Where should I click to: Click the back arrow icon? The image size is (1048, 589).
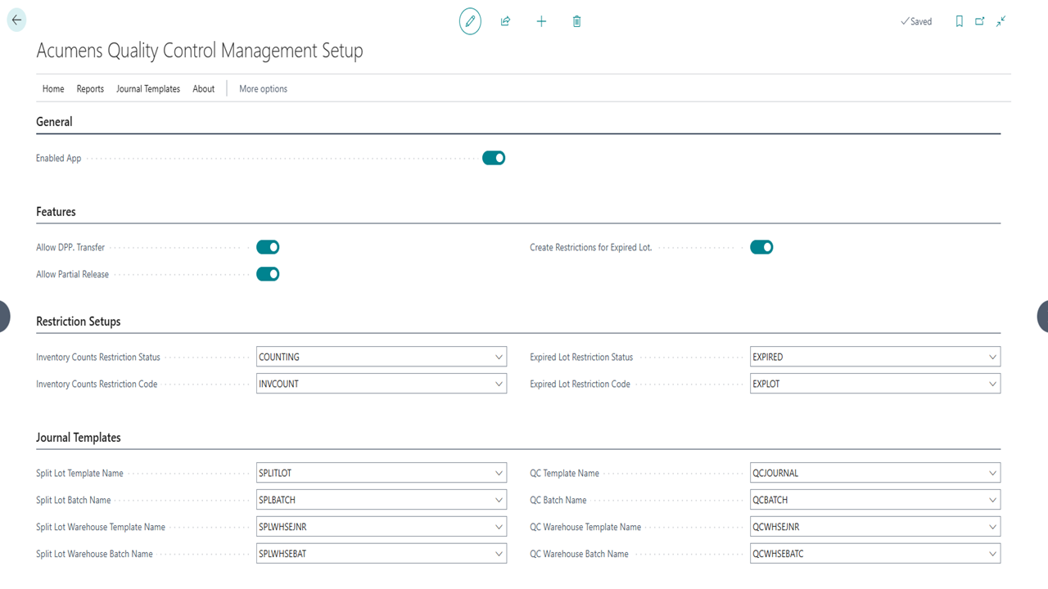(16, 20)
